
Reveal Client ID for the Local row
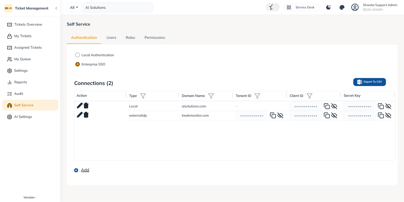334,106
